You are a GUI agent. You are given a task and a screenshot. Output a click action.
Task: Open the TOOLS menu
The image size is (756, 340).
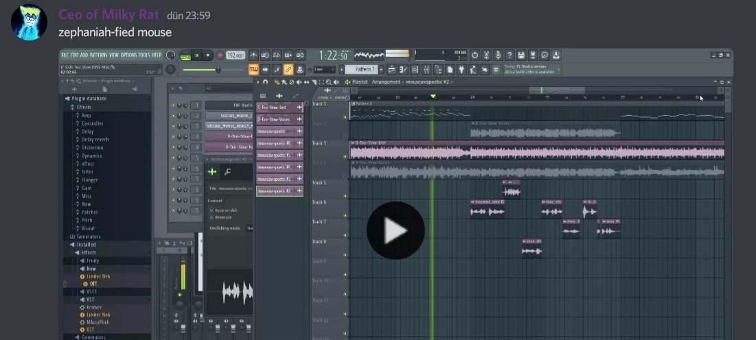coord(144,55)
